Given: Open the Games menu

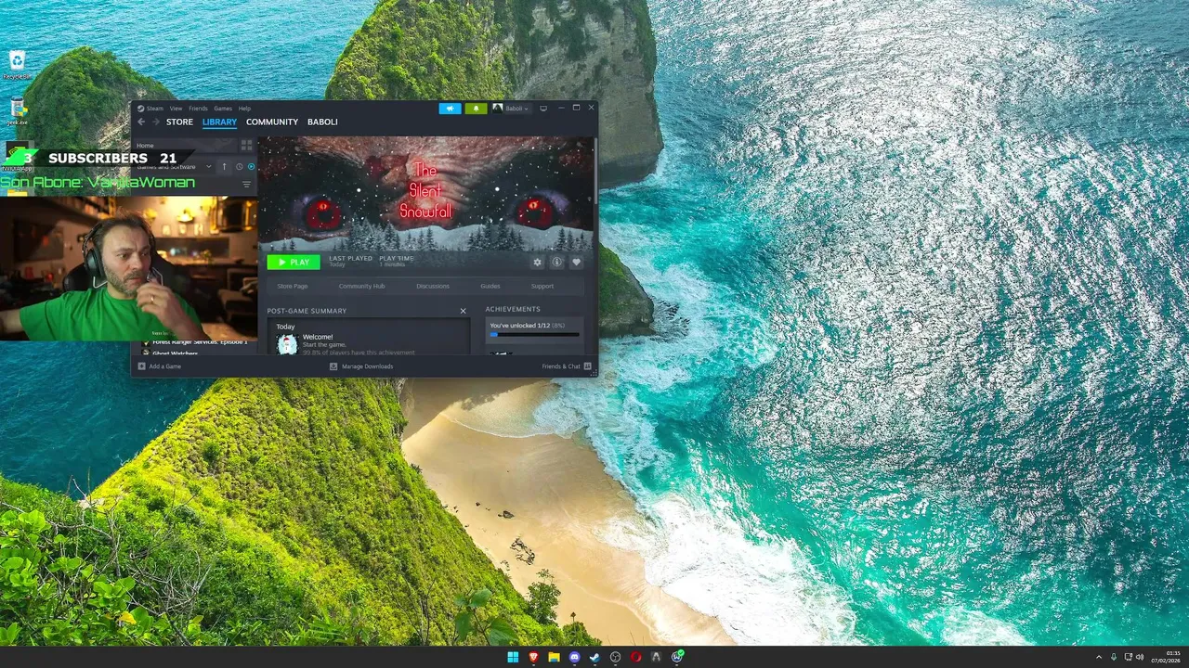Looking at the screenshot, I should pos(223,109).
